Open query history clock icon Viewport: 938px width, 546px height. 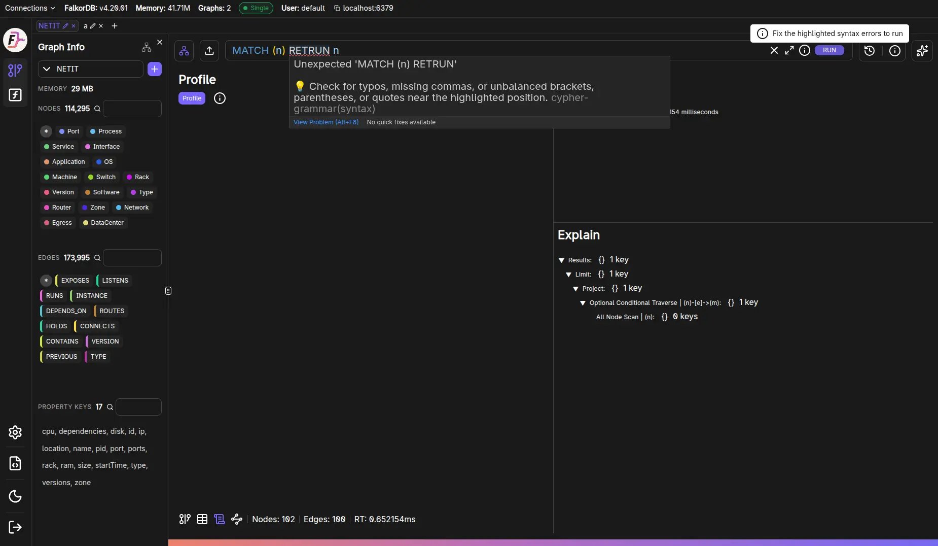click(x=870, y=50)
